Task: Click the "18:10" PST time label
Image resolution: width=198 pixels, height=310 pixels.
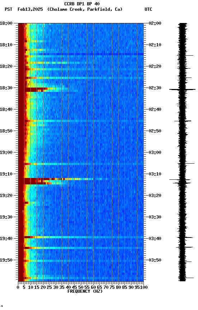Action: click(x=6, y=45)
